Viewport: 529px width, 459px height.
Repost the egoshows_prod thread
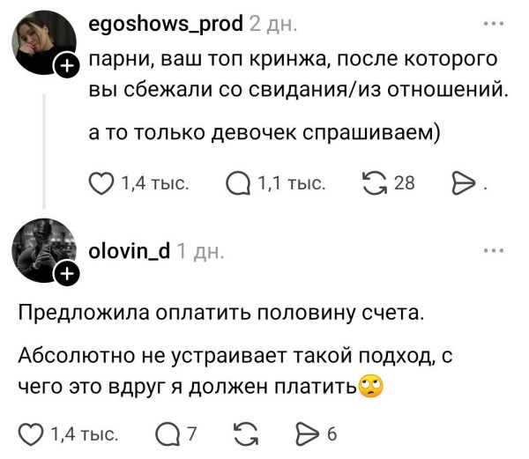[375, 183]
